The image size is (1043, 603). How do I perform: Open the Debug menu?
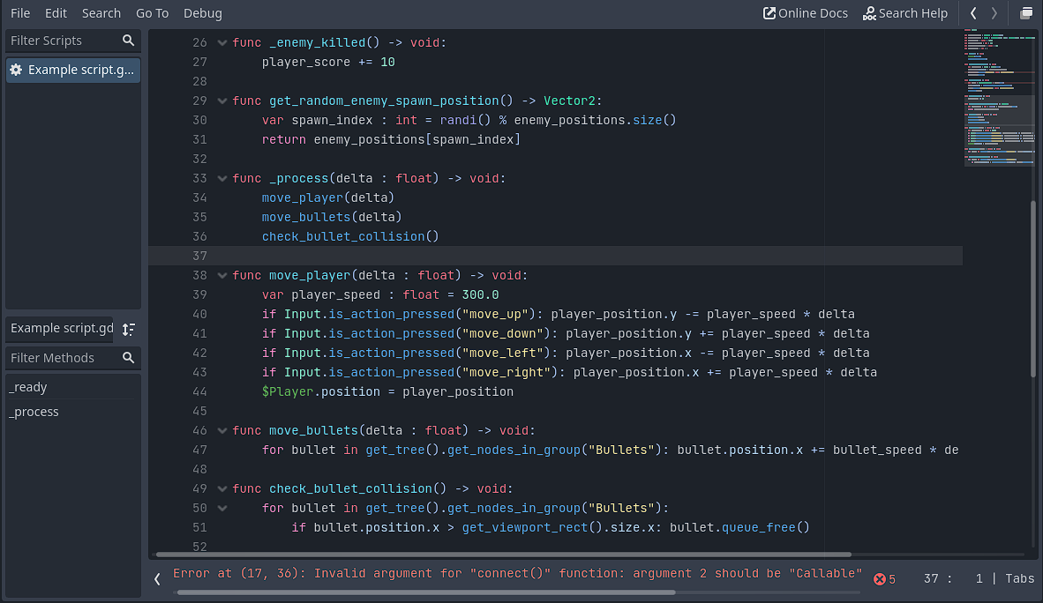202,12
